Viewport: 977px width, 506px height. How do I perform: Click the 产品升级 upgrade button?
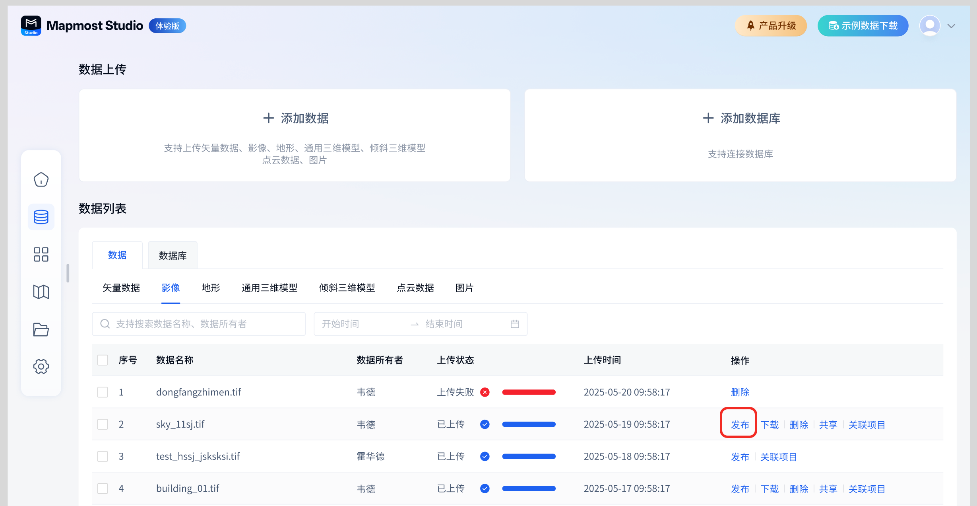771,26
